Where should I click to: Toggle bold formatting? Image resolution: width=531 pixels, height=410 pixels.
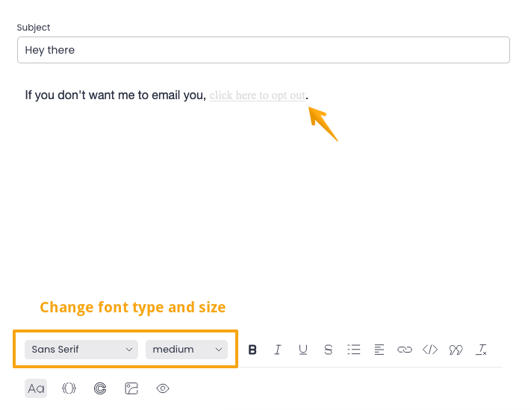[x=252, y=349]
